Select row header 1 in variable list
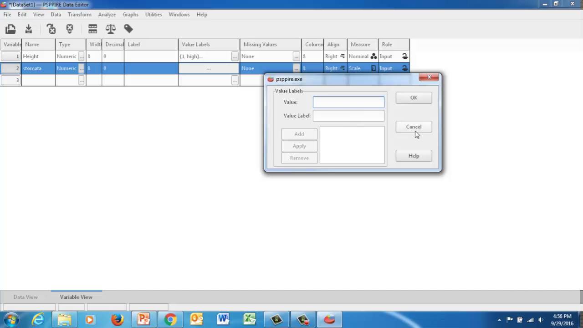This screenshot has height=328, width=583. pyautogui.click(x=11, y=56)
